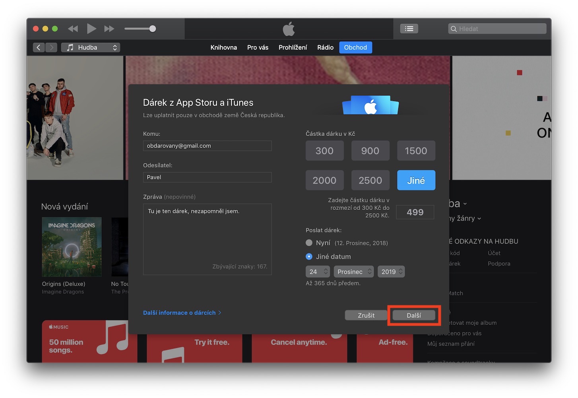Click the rewind playback button

73,29
